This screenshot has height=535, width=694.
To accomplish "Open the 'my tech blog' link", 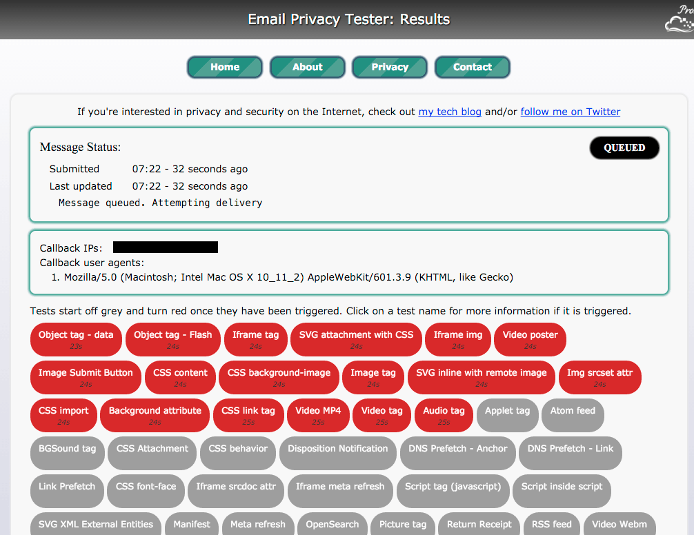I will pyautogui.click(x=450, y=112).
